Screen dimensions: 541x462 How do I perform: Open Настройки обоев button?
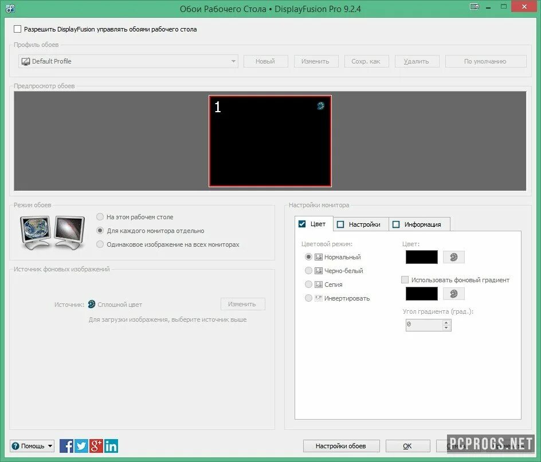coord(341,446)
